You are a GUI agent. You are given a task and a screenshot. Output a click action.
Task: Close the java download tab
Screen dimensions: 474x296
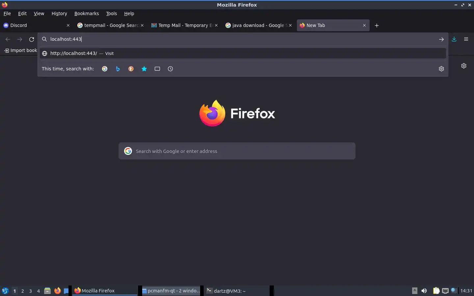click(290, 25)
